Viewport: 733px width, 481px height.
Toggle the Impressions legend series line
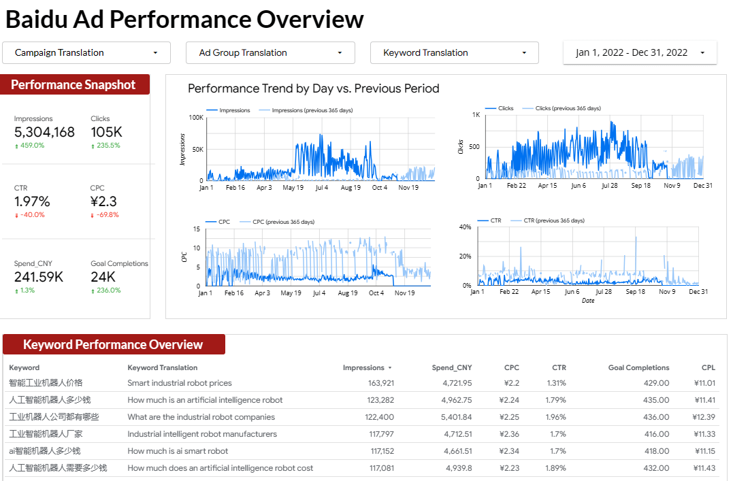click(211, 110)
